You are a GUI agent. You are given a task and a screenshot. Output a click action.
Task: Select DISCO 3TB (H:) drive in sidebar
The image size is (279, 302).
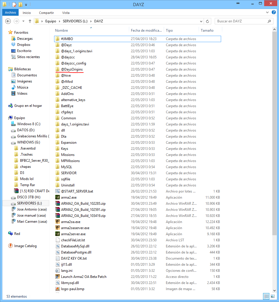pyautogui.click(x=29, y=197)
